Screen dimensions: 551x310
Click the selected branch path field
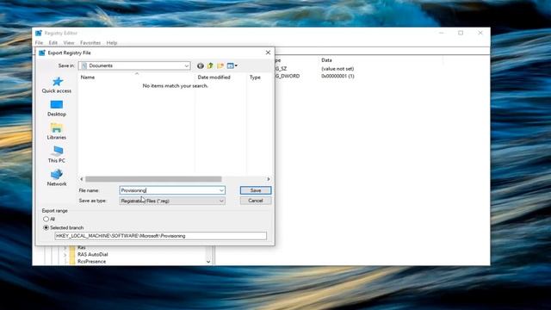pyautogui.click(x=161, y=236)
